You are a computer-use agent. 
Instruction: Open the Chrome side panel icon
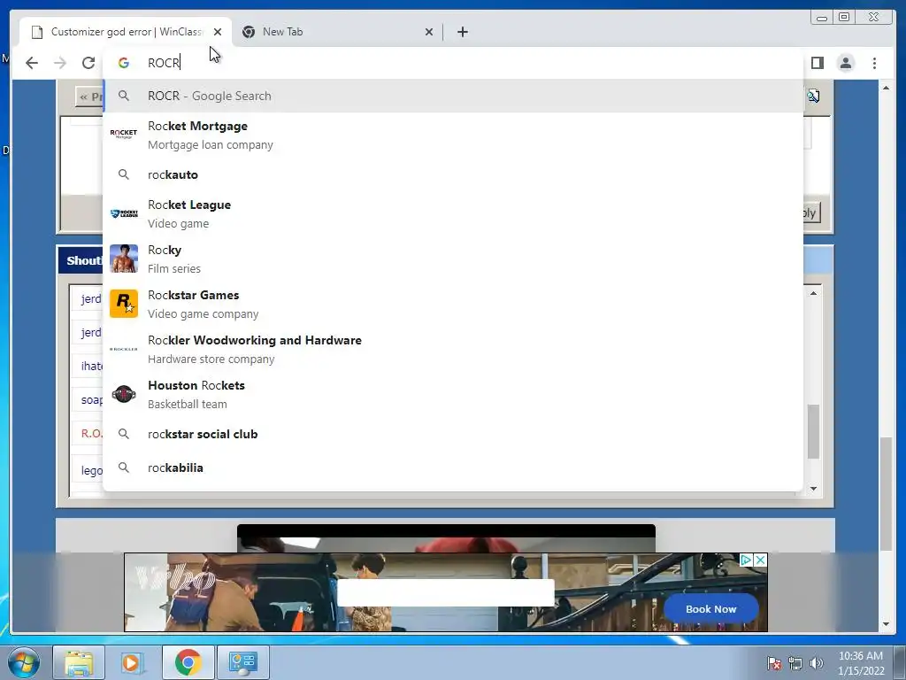(817, 63)
